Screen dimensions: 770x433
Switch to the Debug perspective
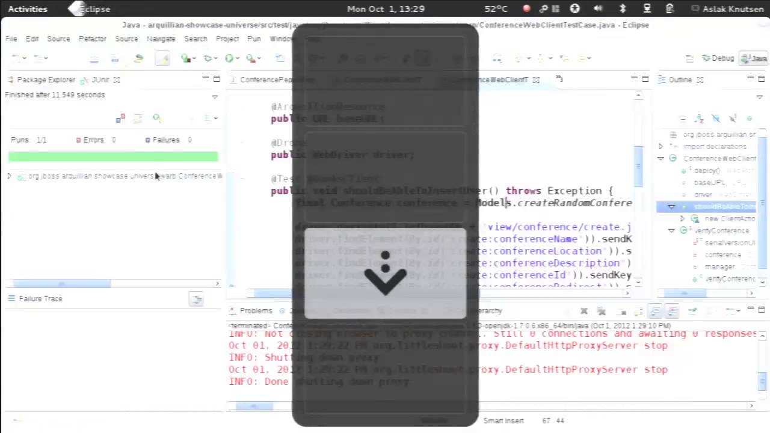click(718, 58)
